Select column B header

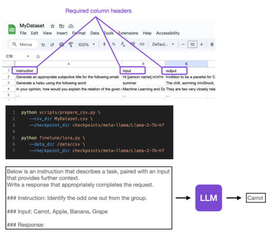point(143,64)
